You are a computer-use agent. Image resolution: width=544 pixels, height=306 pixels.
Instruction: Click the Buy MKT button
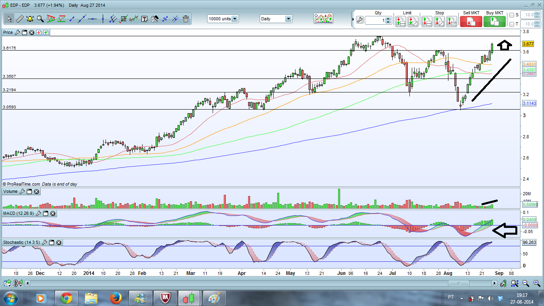pyautogui.click(x=494, y=21)
